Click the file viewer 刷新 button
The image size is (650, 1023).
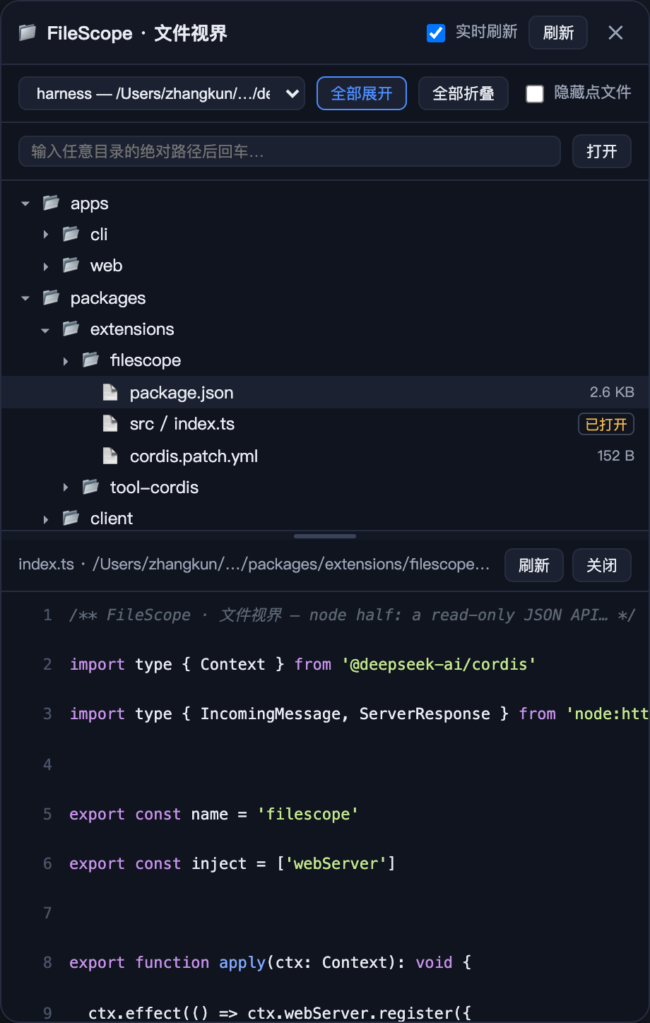pyautogui.click(x=534, y=565)
